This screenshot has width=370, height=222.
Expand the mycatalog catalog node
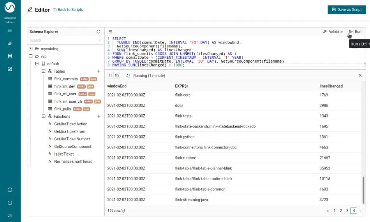31,49
